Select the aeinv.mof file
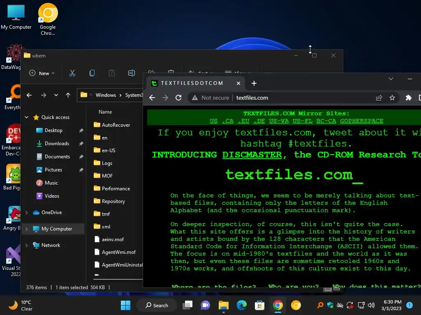 [x=113, y=240]
